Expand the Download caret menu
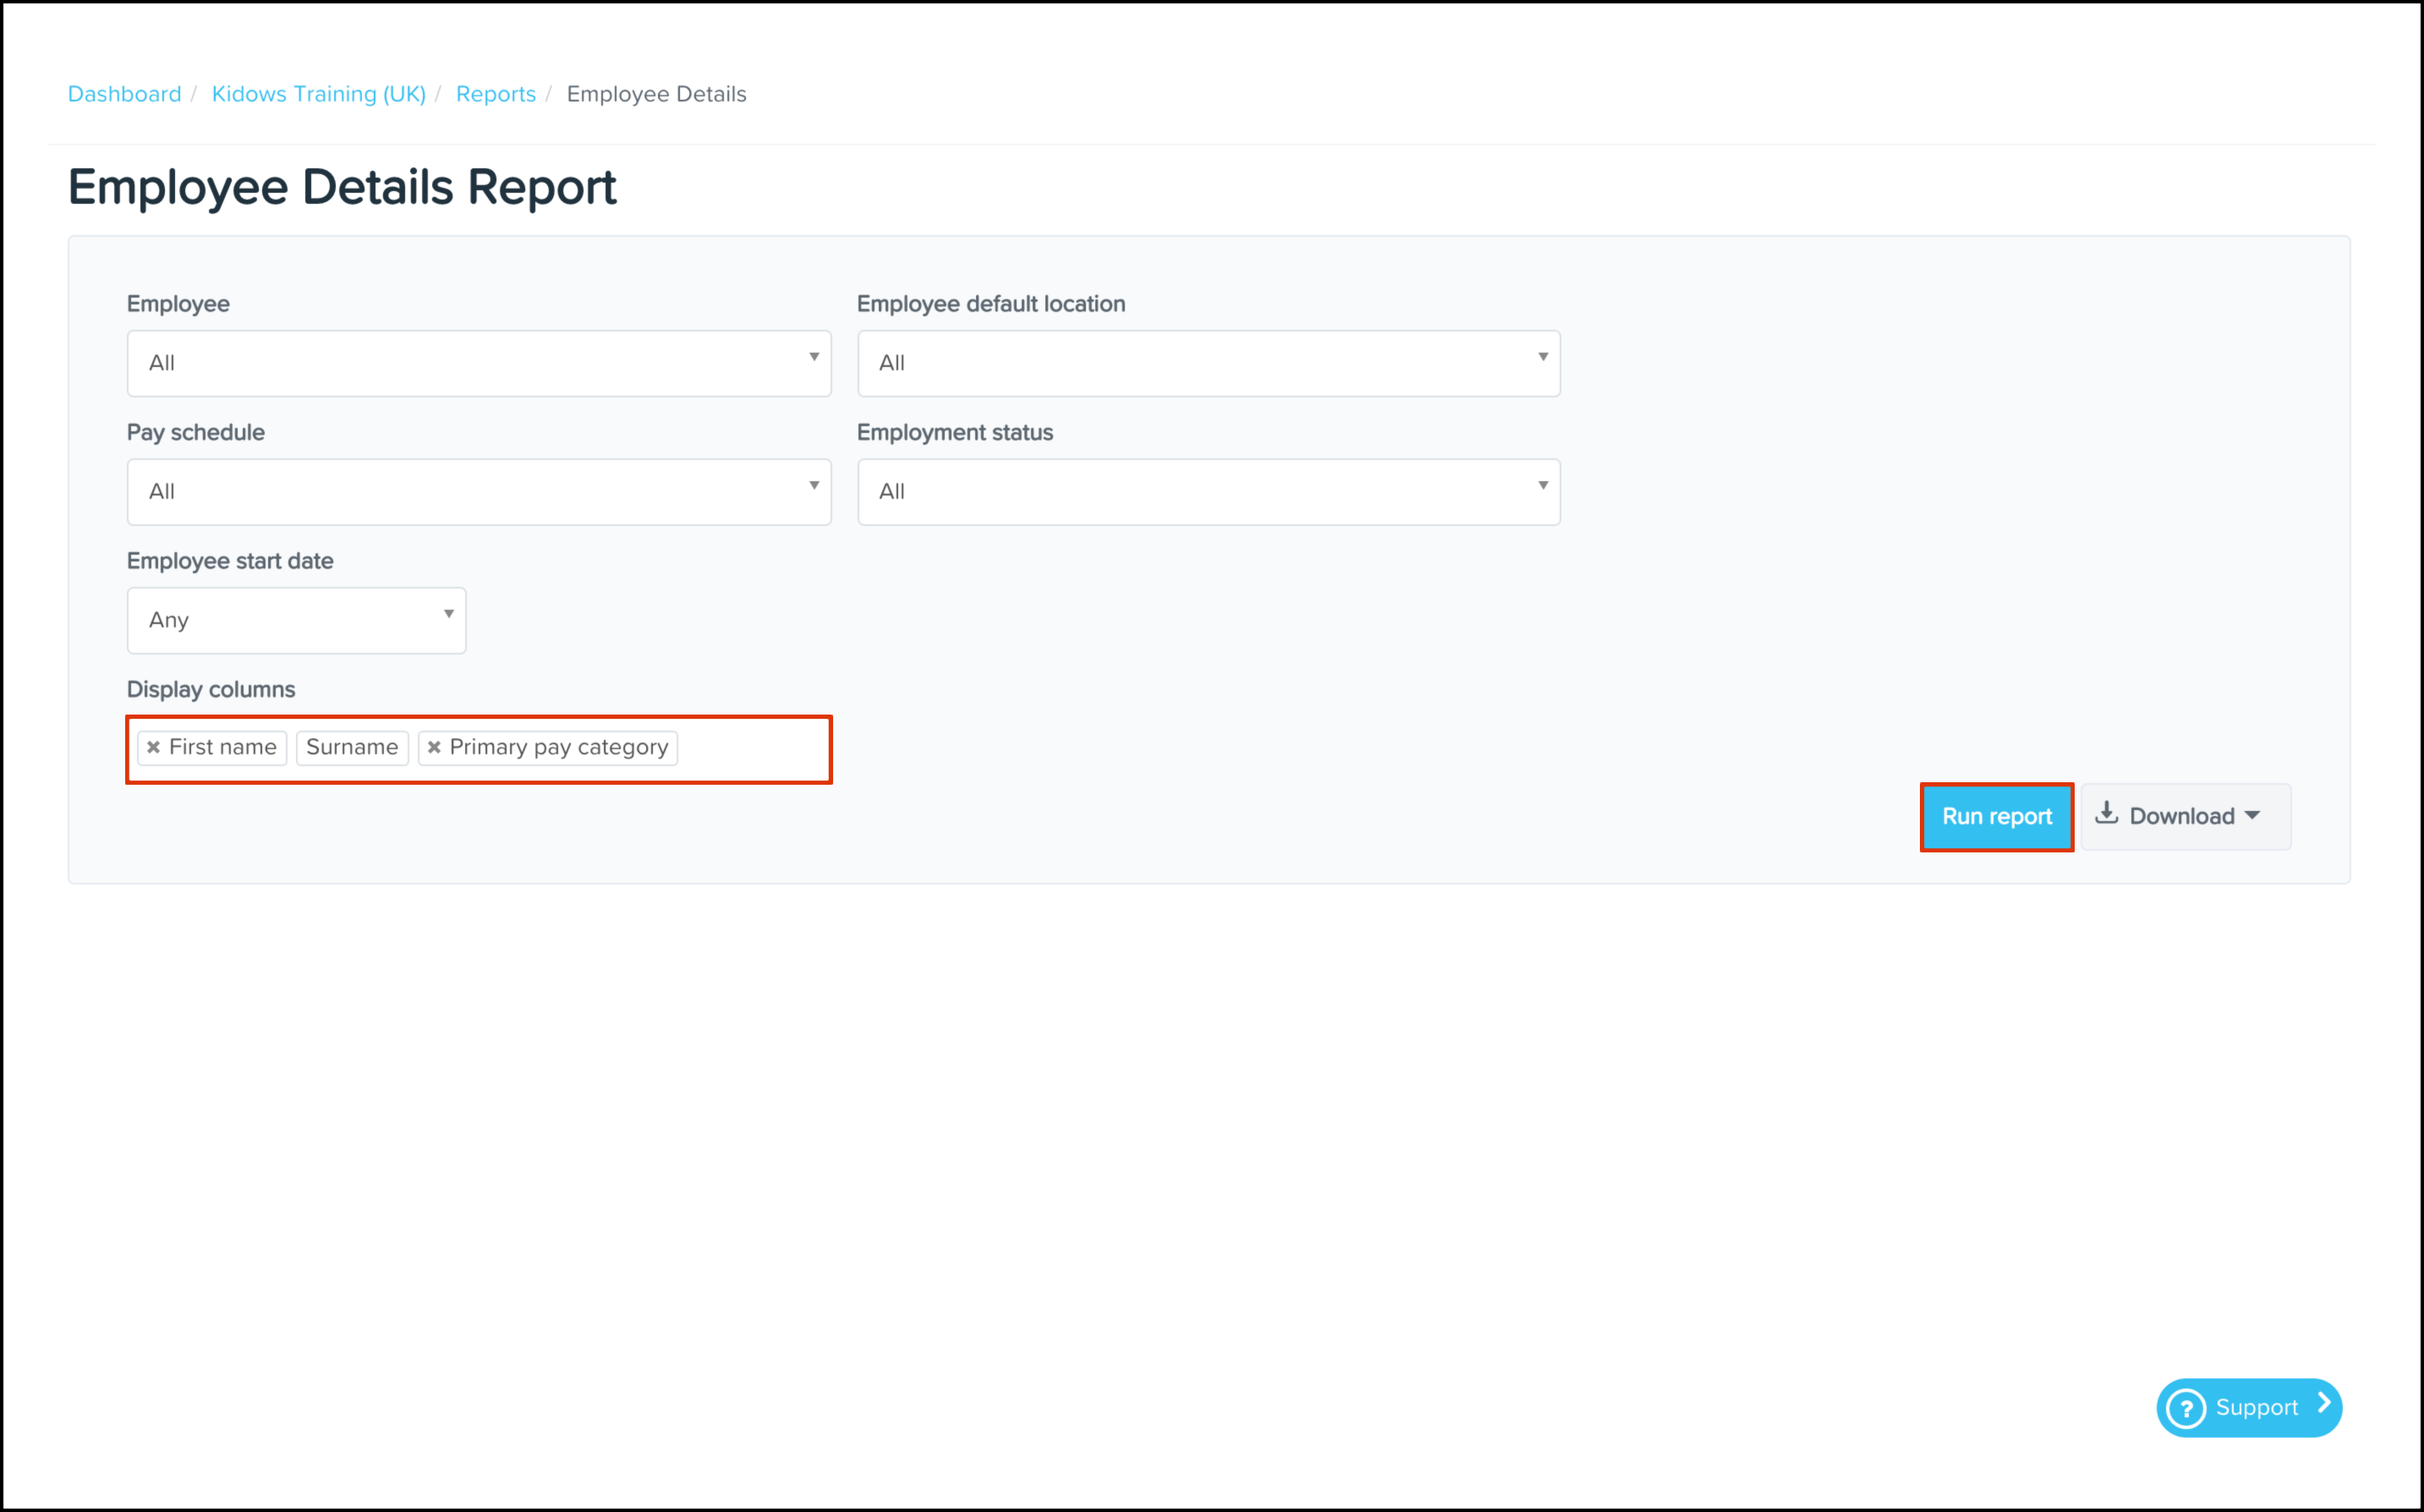The height and width of the screenshot is (1512, 2424). click(2252, 815)
